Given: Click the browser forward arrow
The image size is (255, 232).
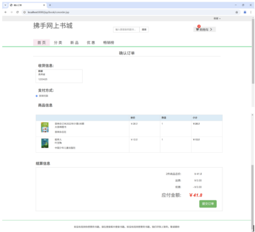Looking at the screenshot, I should coord(11,12).
